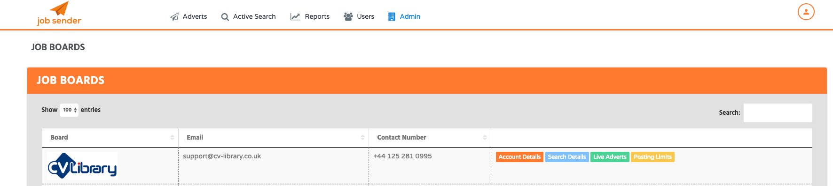Click the Admin building icon
Screen dimensions: 833x186
(392, 16)
